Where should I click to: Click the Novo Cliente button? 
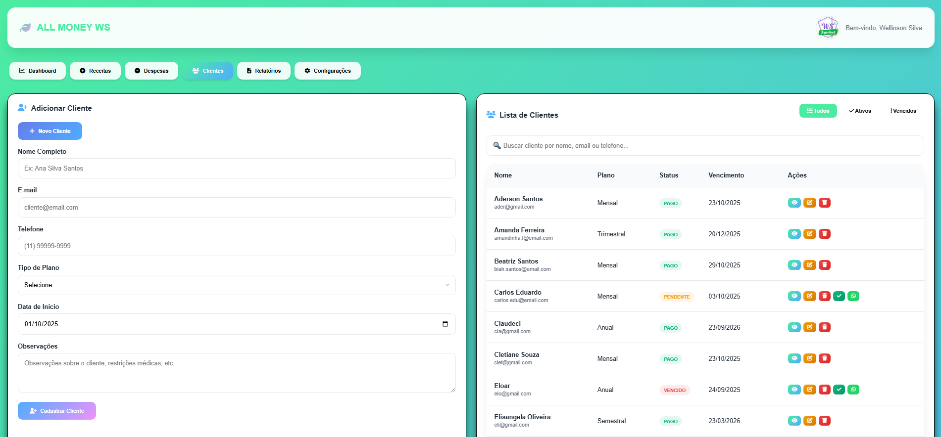50,131
